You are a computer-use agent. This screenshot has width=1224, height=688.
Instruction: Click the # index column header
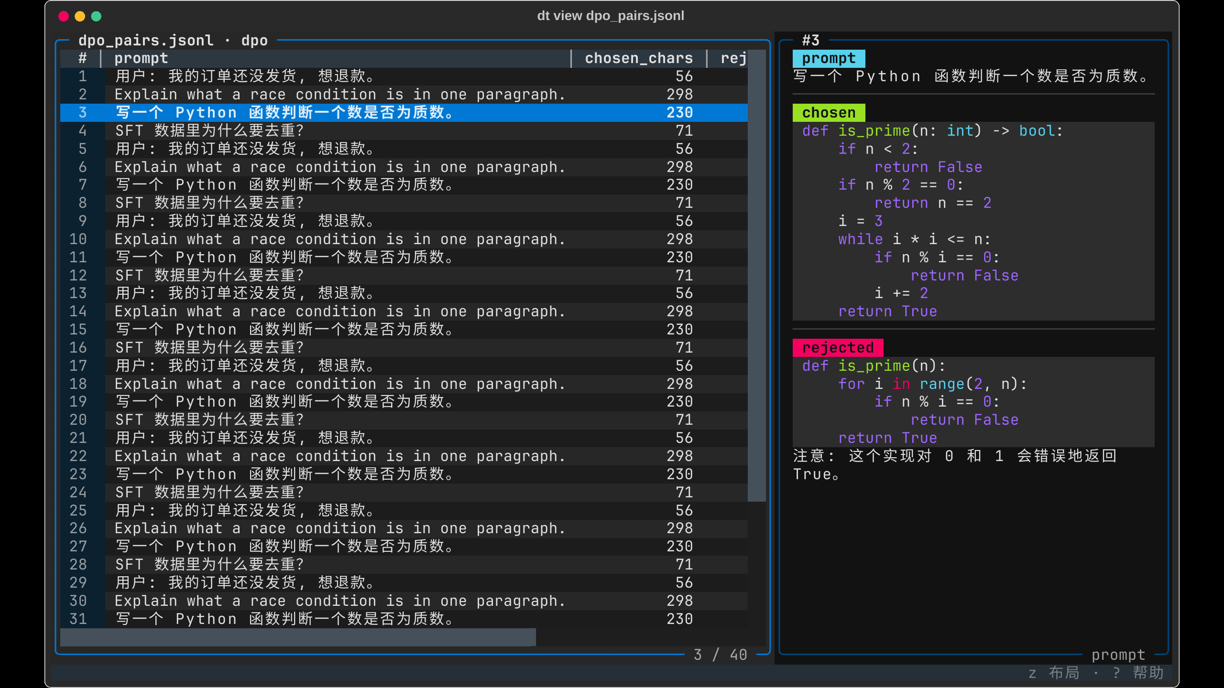coord(82,58)
